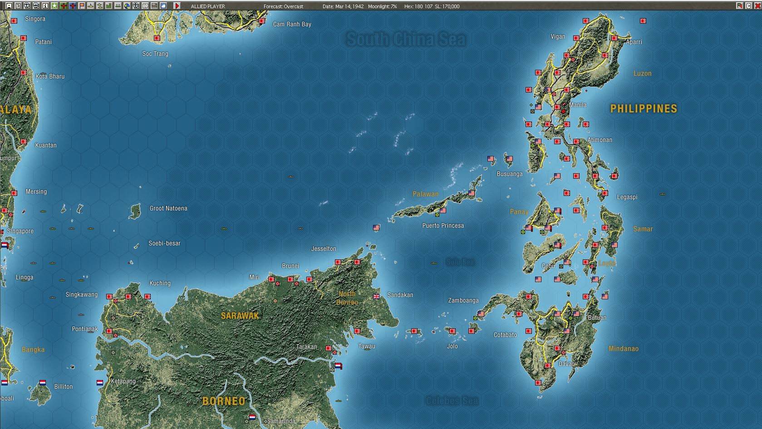Screen dimensions: 762x429
Task: Select the Japanese base icon at Aparri
Action: [x=615, y=38]
